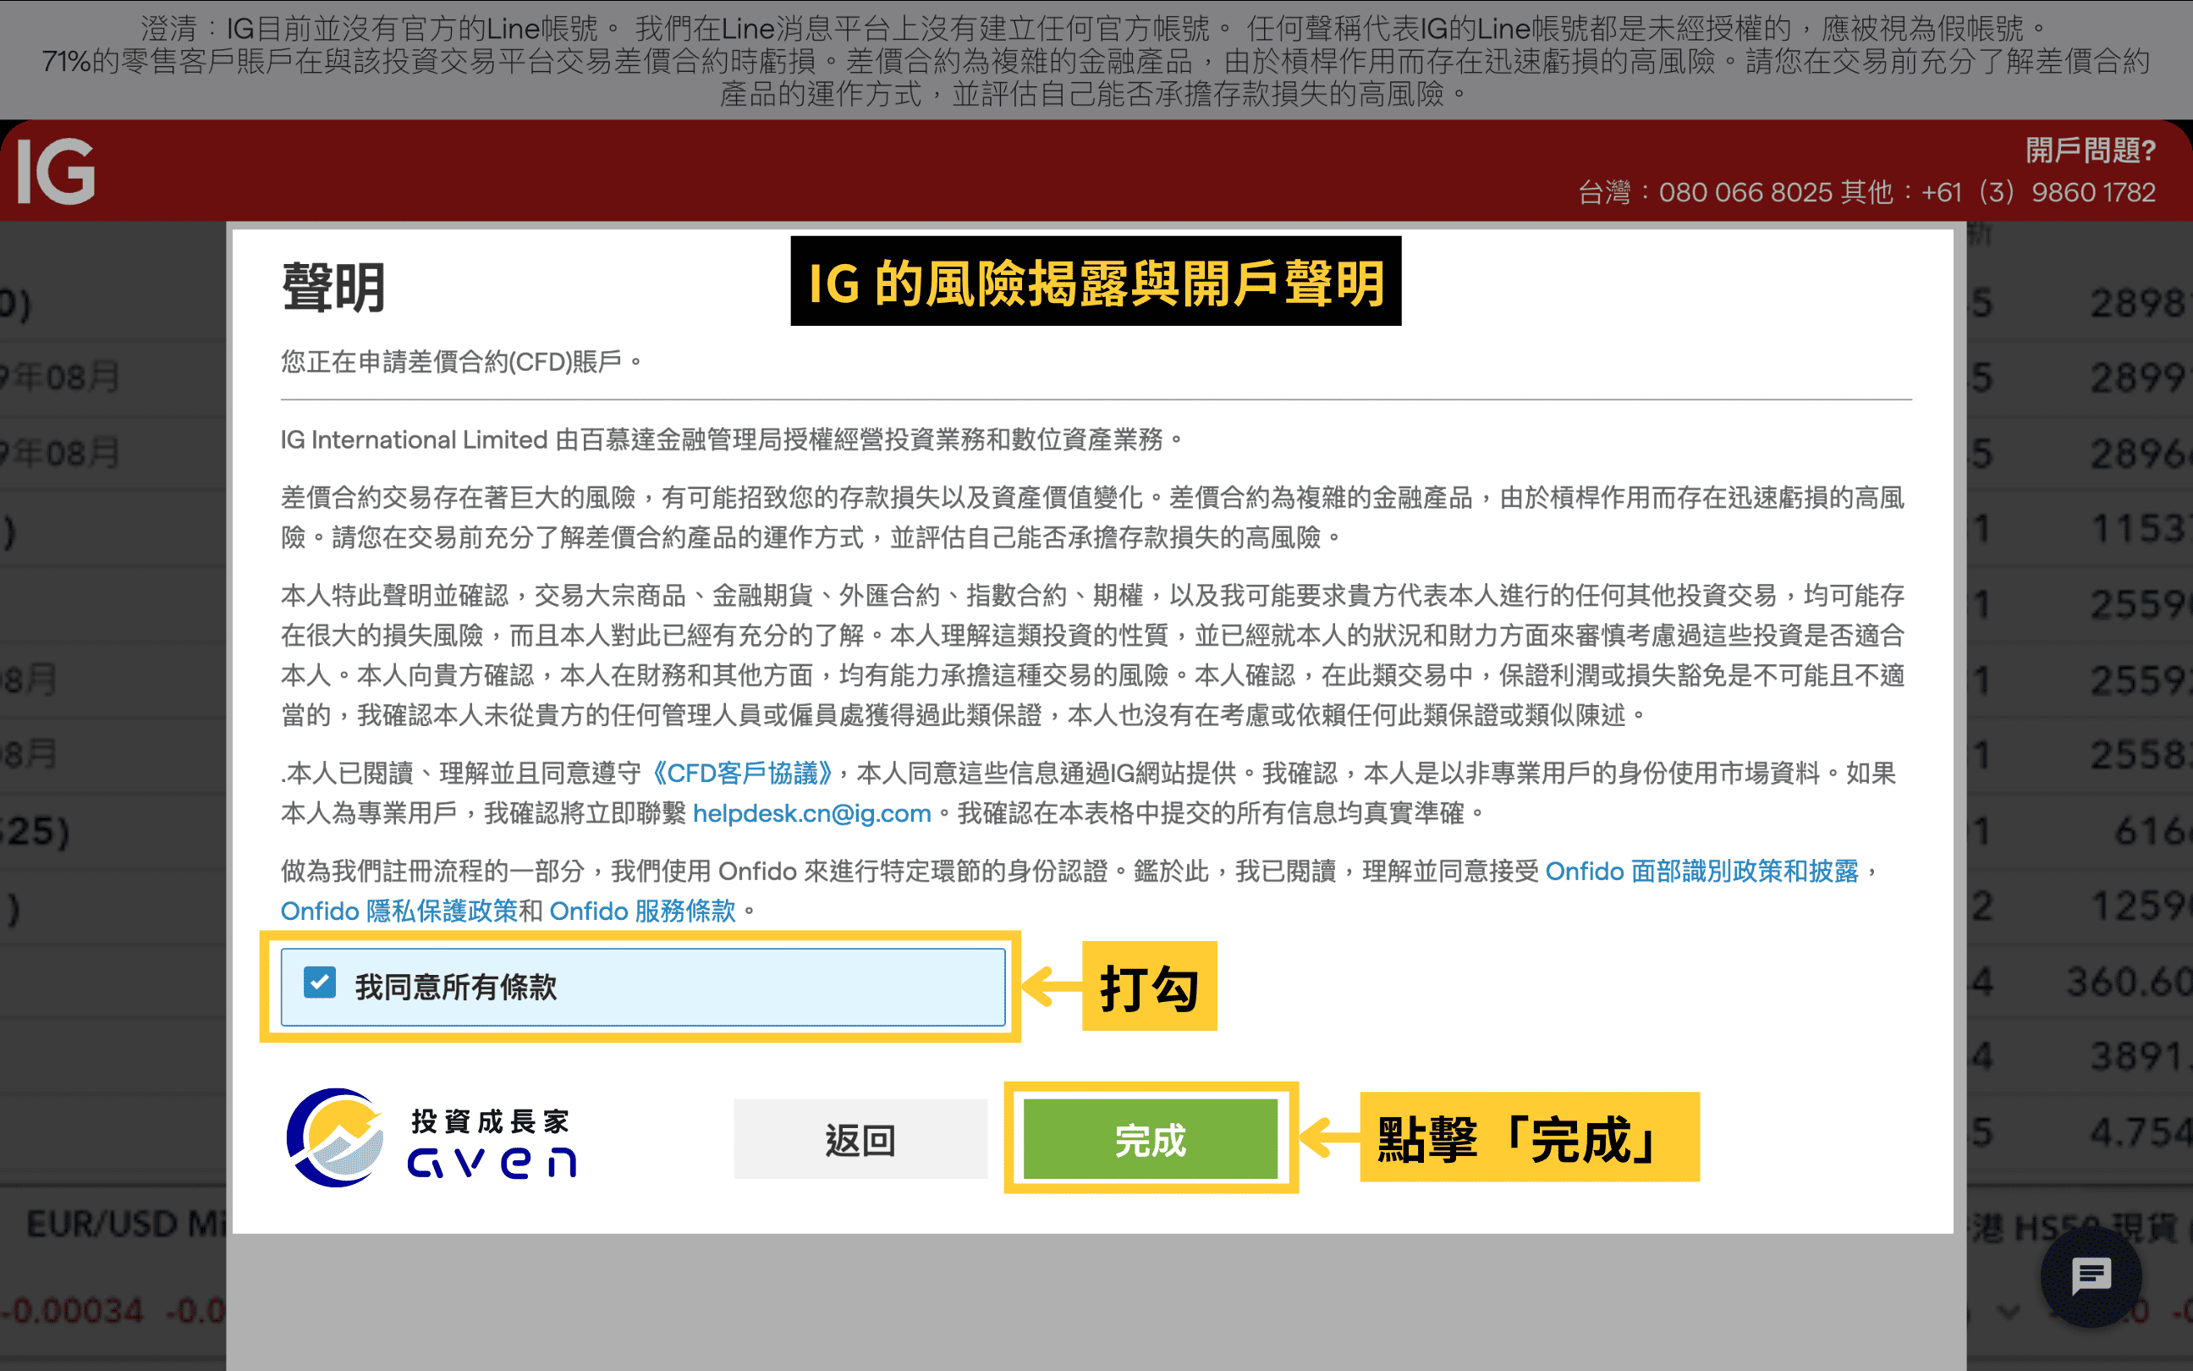Open the Onfido 面部識別政策和披露 link
This screenshot has height=1371, width=2193.
pyautogui.click(x=1701, y=872)
